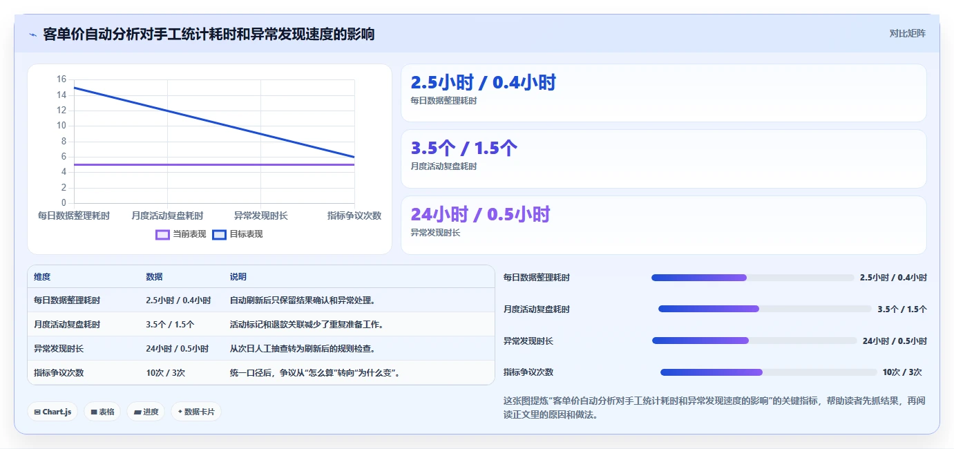Image resolution: width=954 pixels, height=449 pixels.
Task: Click the y-axis value 16 on chart
Action: pyautogui.click(x=61, y=79)
